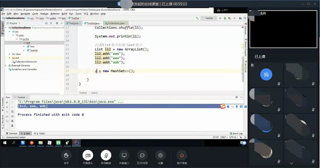Toggle the Sogou IME microphone icon

tap(237, 106)
